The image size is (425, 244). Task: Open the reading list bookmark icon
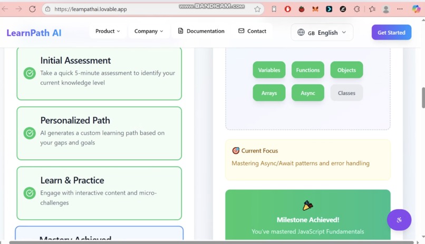tap(274, 9)
